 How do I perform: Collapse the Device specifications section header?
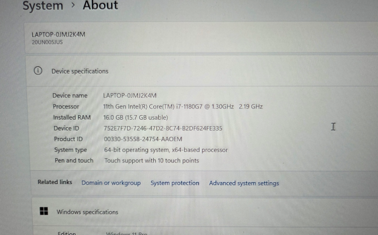202,71
